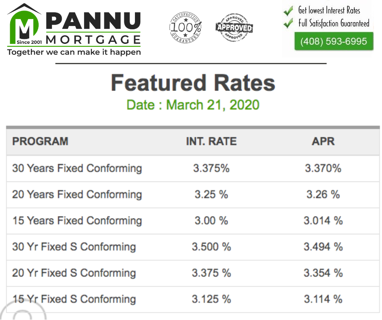This screenshot has height=320, width=382.
Task: Click the Date : March 21, 2020 text
Action: tap(193, 105)
